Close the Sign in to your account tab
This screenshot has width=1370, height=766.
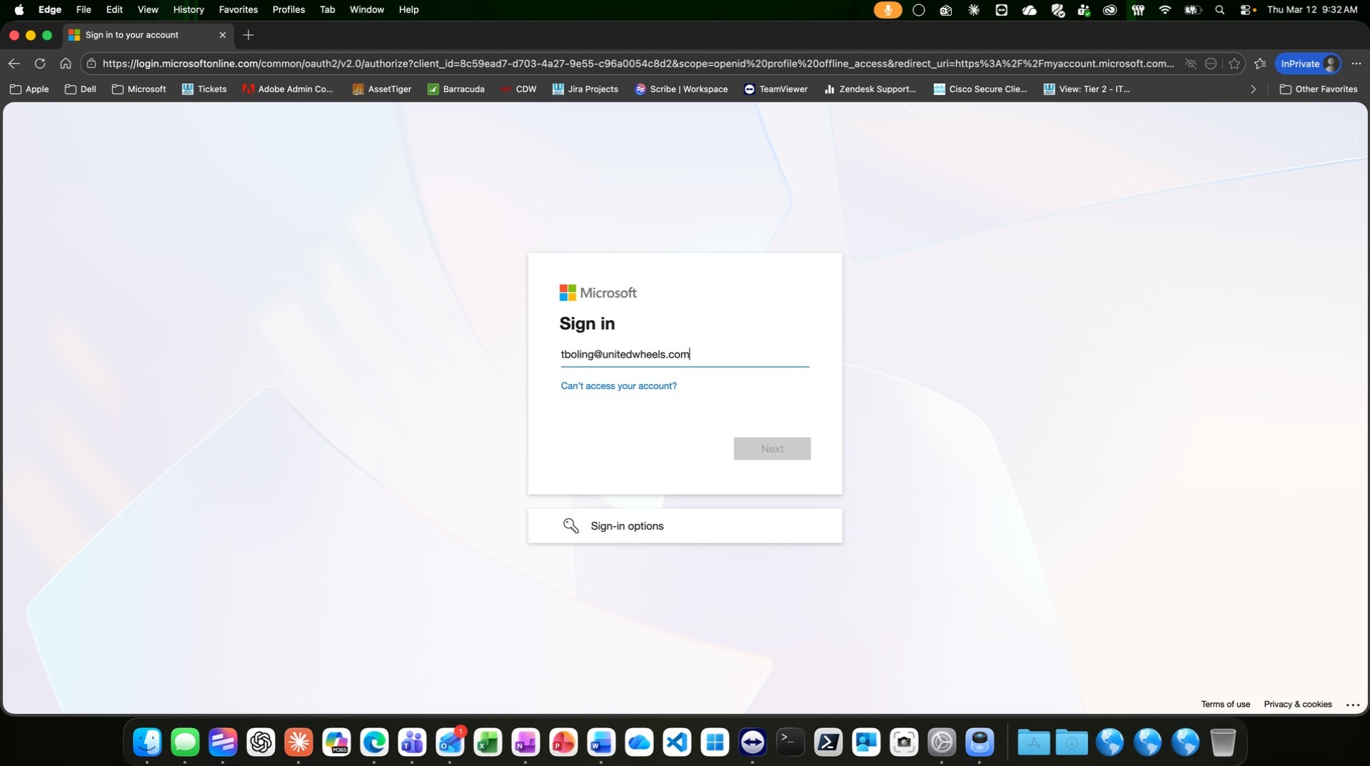(223, 35)
